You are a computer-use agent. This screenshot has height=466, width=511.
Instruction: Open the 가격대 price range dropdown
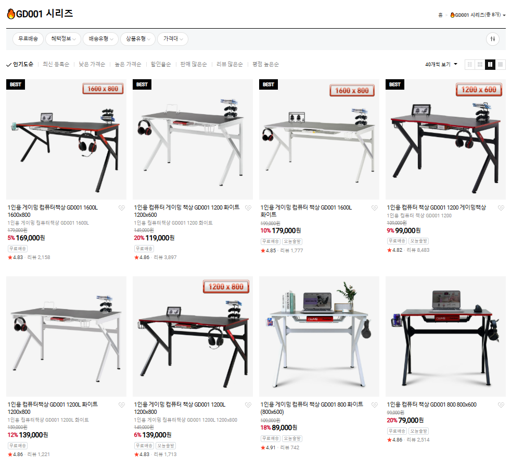coord(173,39)
